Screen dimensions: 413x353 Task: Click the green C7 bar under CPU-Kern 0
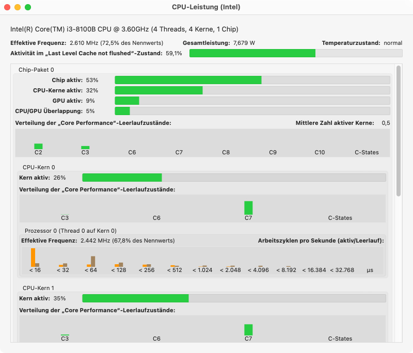point(248,208)
